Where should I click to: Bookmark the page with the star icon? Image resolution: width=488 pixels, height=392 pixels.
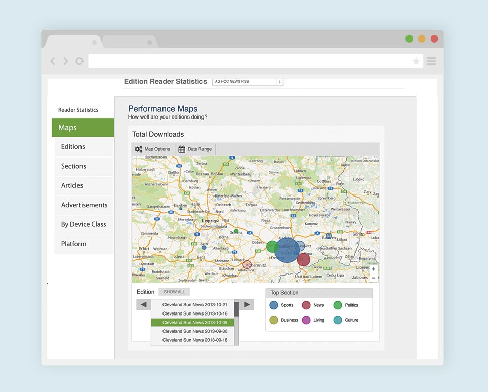click(x=416, y=61)
